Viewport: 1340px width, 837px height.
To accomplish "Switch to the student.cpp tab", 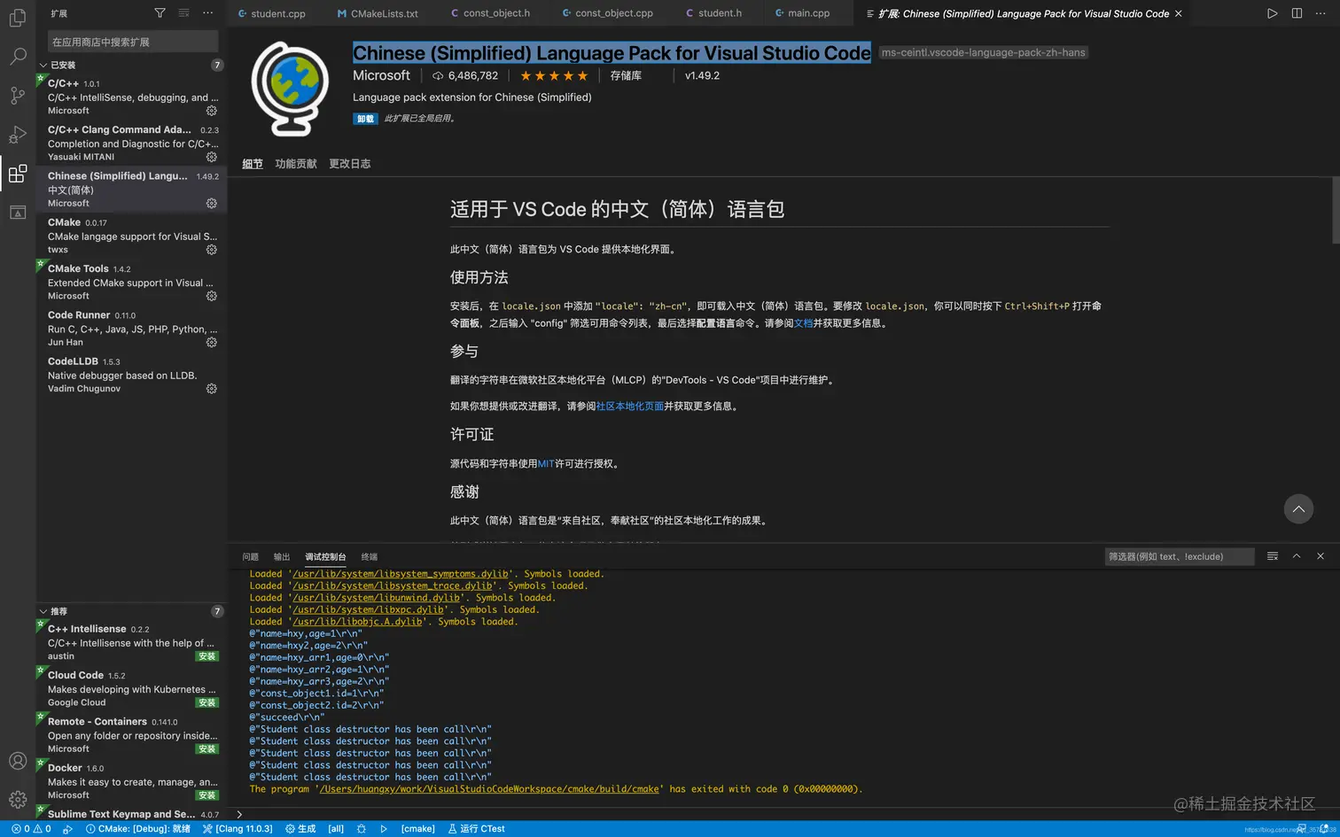I will 271,13.
